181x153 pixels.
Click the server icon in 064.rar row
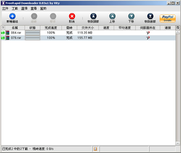148,33
